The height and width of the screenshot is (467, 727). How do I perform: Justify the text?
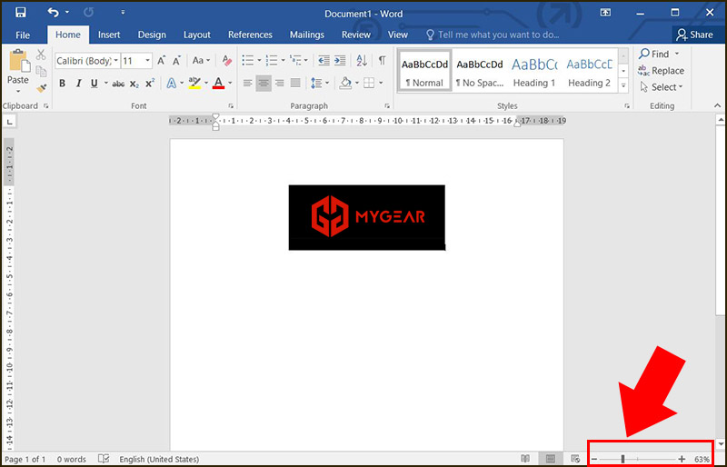[295, 84]
